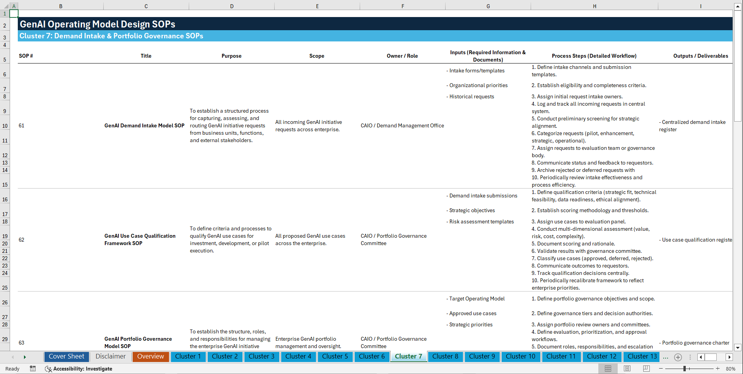Open the macro recording tool in status bar
Image resolution: width=743 pixels, height=374 pixels.
click(33, 369)
